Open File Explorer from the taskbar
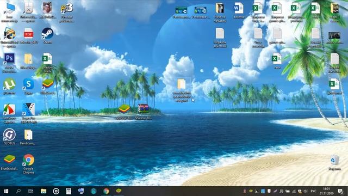This screenshot has width=348, height=196. 43,191
